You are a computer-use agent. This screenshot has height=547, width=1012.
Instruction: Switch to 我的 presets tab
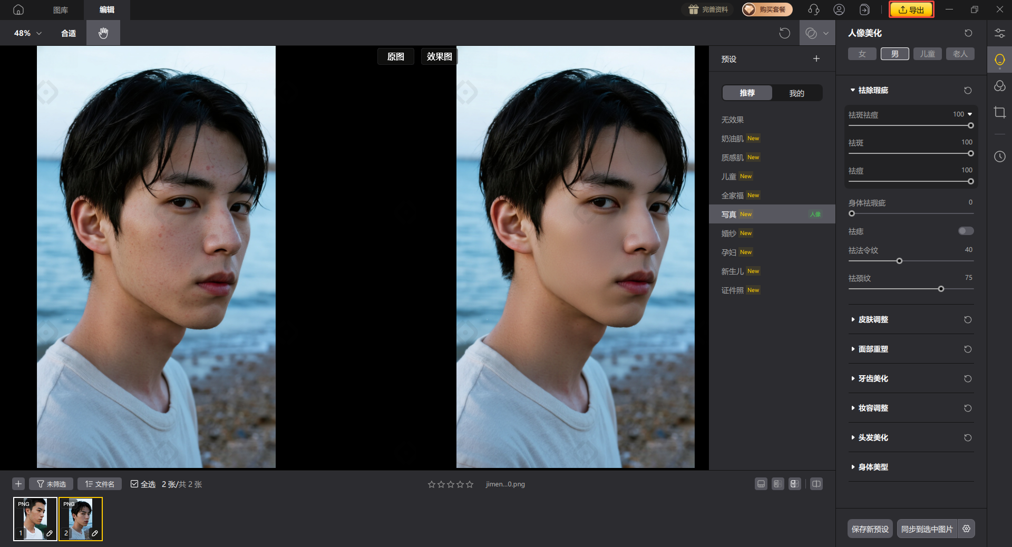tap(796, 93)
